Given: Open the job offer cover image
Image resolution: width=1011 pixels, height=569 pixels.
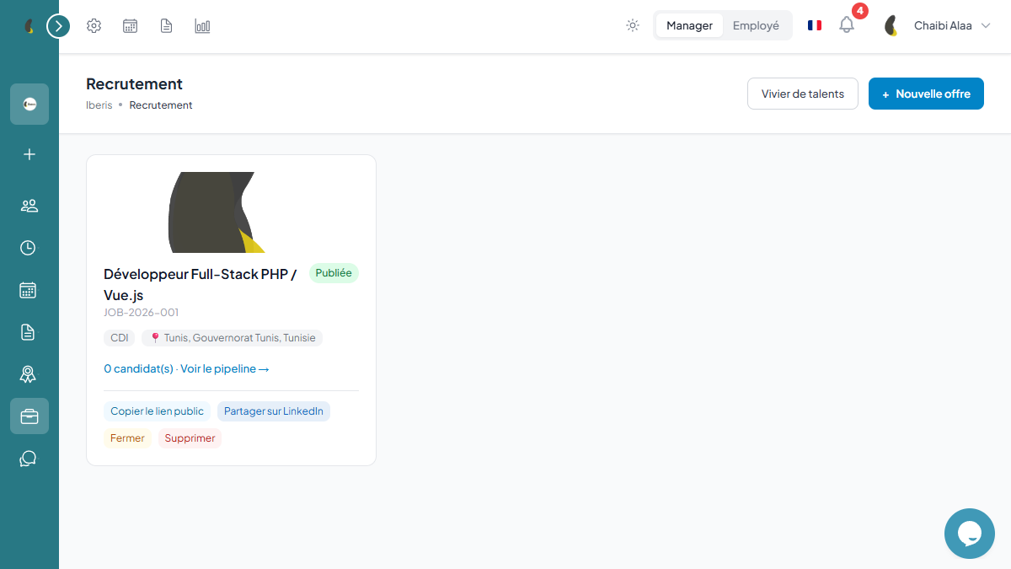Looking at the screenshot, I should coord(231,212).
